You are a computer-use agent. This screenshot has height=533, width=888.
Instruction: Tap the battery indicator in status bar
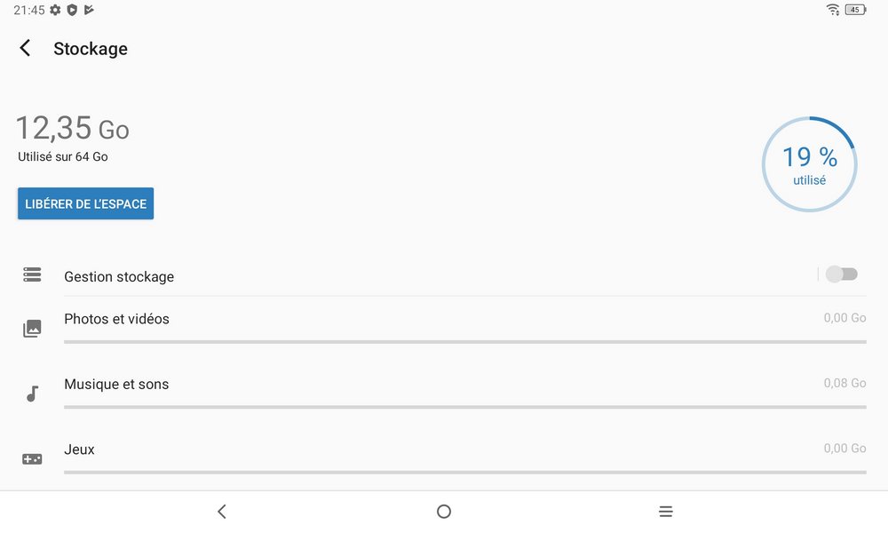[x=855, y=10]
